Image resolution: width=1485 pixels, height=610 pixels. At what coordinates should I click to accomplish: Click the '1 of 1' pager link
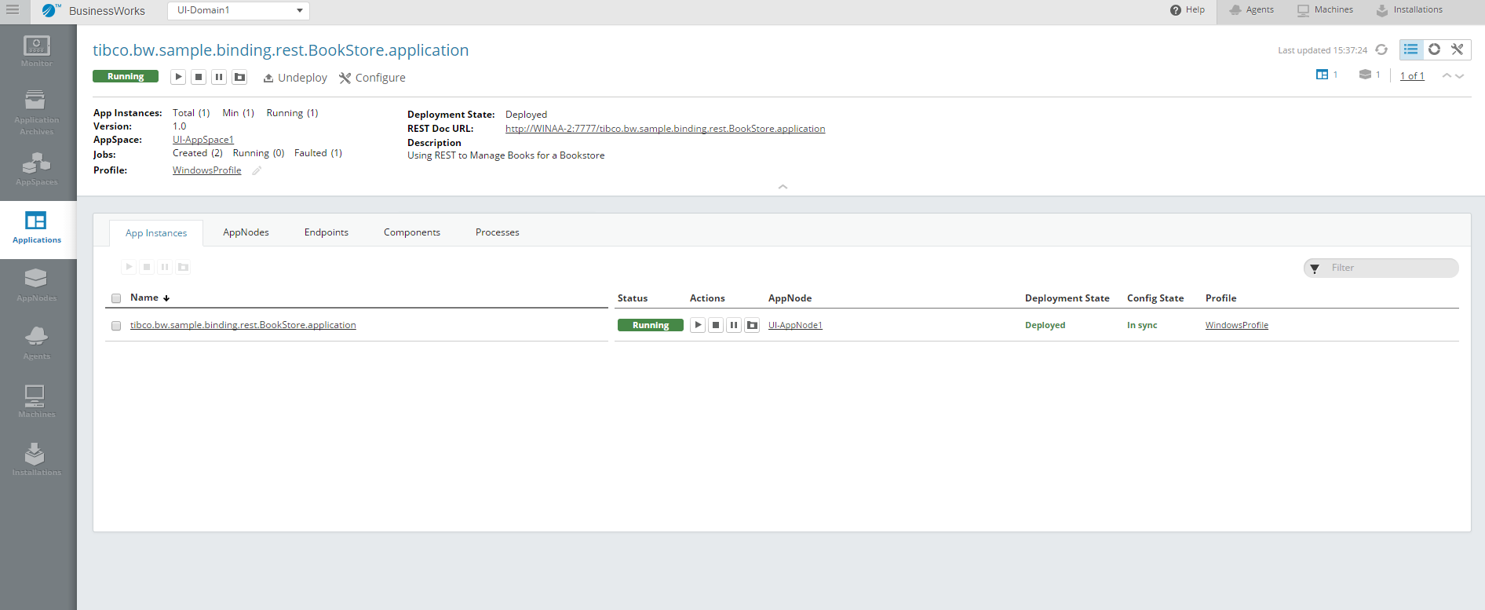(1412, 76)
